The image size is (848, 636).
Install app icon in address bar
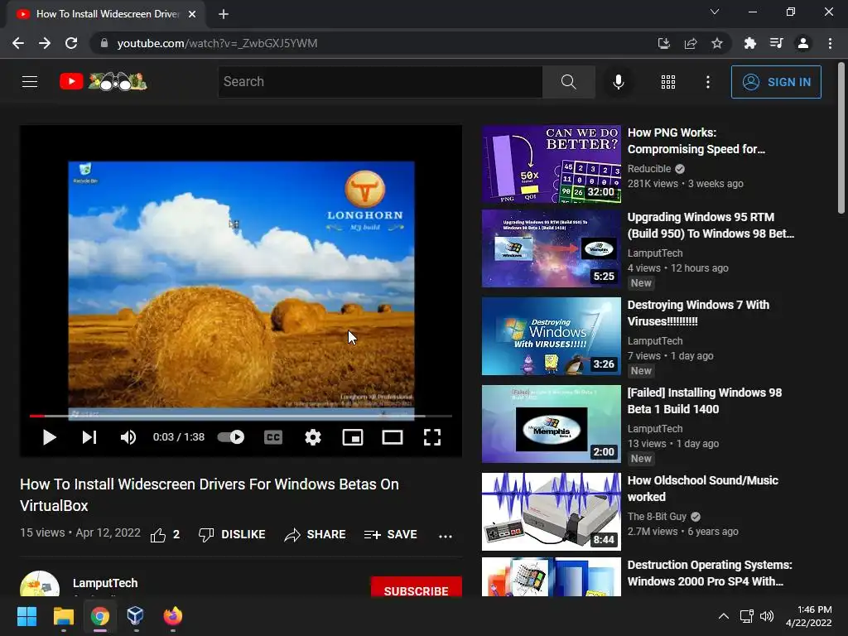tap(663, 43)
